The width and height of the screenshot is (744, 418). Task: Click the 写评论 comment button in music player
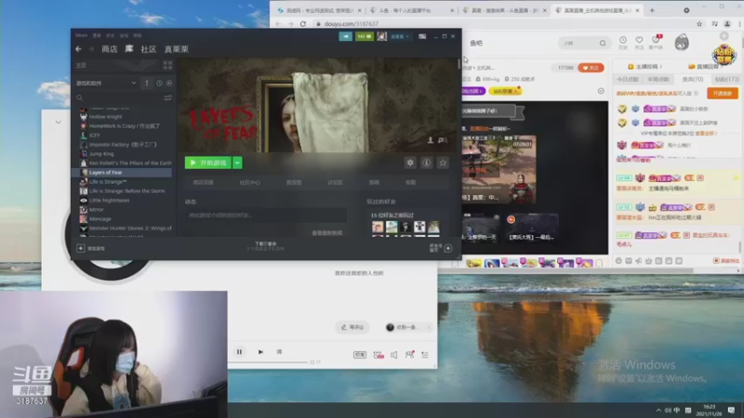tap(352, 327)
